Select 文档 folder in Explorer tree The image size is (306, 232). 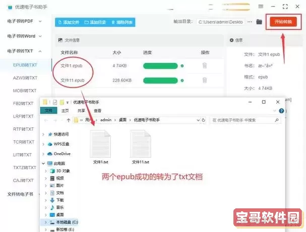57,193
